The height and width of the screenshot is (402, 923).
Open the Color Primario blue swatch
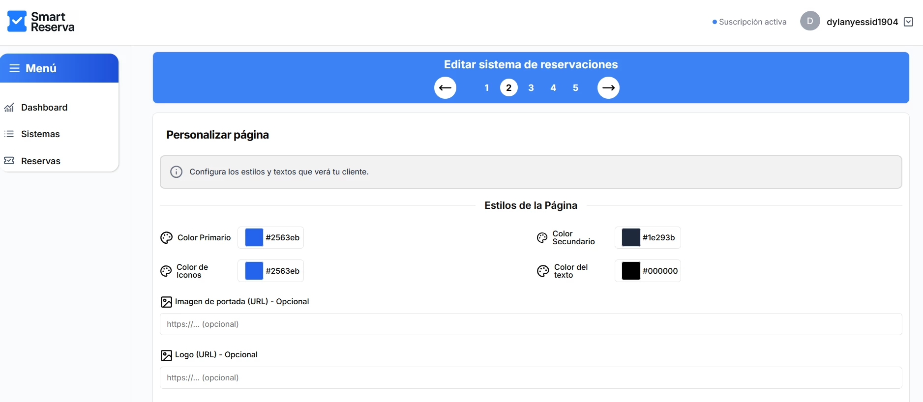(x=254, y=237)
